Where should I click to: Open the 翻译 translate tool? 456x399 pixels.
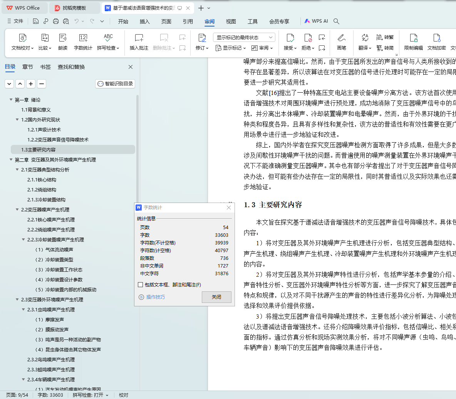(365, 42)
